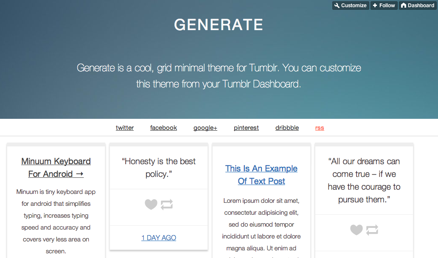Viewport: 438px width, 258px height.
Task: Open the twitter link
Action: point(124,127)
